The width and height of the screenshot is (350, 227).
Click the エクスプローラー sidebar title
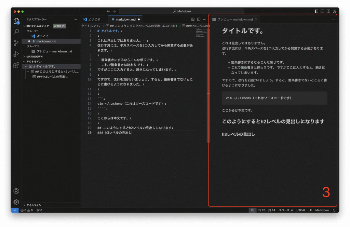[36, 20]
